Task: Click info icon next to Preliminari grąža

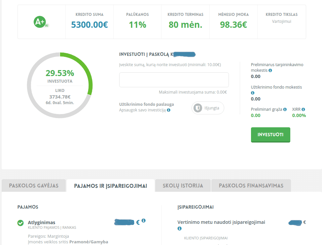Action: coord(284,109)
